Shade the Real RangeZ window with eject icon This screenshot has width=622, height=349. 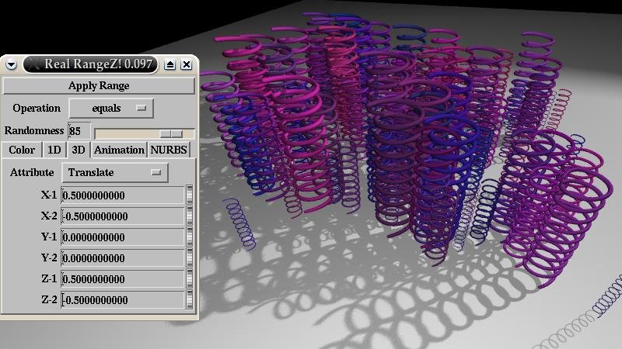[x=169, y=64]
